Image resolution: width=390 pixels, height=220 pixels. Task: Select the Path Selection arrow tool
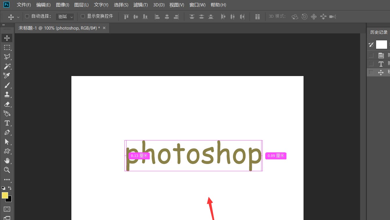pyautogui.click(x=7, y=142)
